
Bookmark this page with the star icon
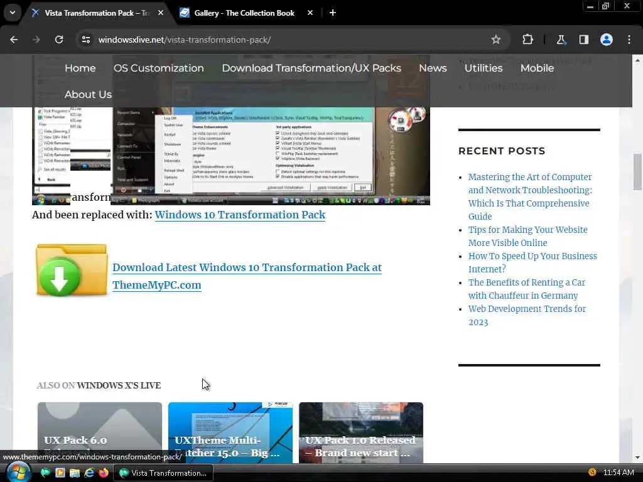496,40
